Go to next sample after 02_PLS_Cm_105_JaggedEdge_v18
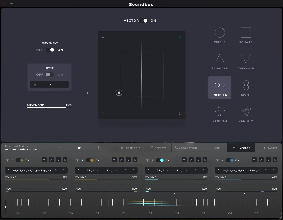Image resolution: width=283 pixels, height=220 pixels. [x=56, y=170]
